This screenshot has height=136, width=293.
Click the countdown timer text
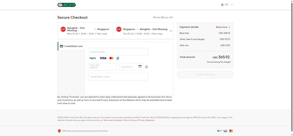(163, 17)
